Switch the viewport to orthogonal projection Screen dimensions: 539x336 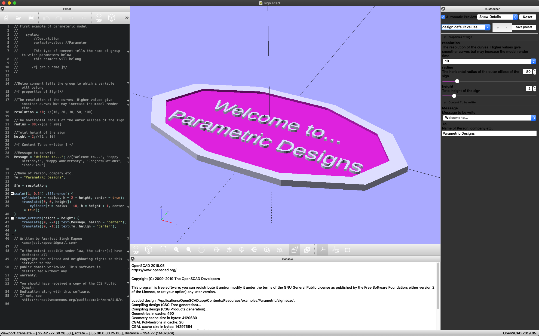click(x=307, y=250)
